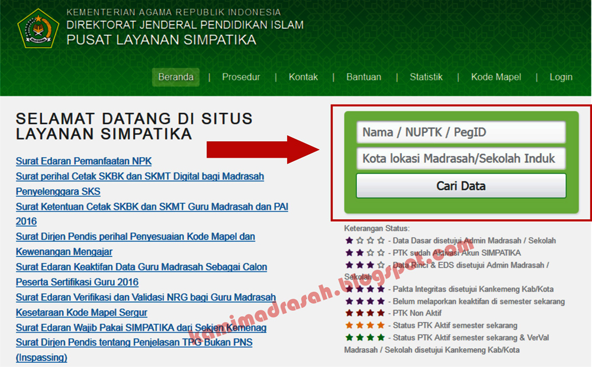Click the orange stars beside Status PTK Aktif semester sekarang
The width and height of the screenshot is (592, 367).
pyautogui.click(x=365, y=325)
